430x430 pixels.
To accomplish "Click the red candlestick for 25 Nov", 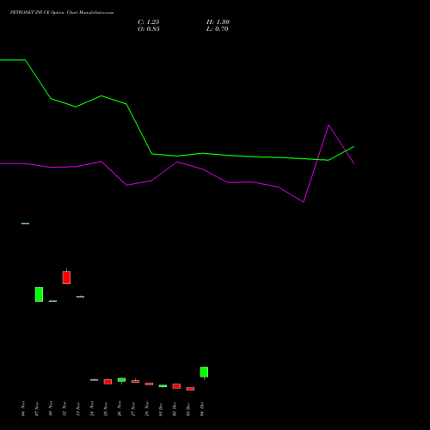I will [x=107, y=382].
